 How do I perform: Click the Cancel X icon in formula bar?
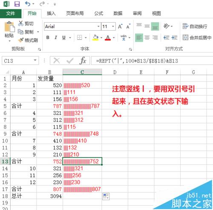(57, 61)
